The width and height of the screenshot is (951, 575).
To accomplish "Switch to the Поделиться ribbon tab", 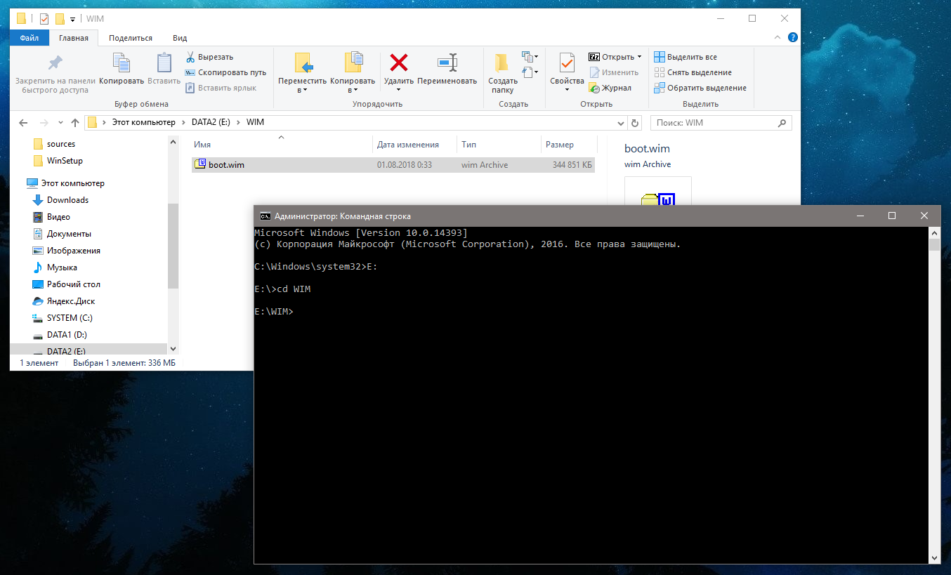I will tap(131, 38).
